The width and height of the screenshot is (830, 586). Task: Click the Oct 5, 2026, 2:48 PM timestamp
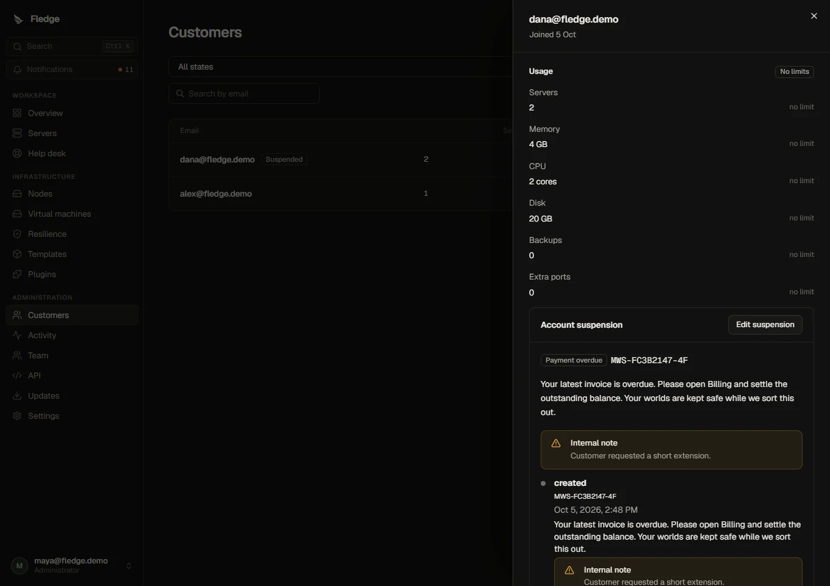pos(596,510)
